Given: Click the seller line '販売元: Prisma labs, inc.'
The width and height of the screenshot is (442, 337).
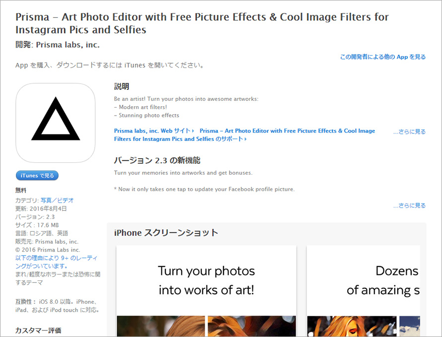Looking at the screenshot, I should pyautogui.click(x=47, y=242).
